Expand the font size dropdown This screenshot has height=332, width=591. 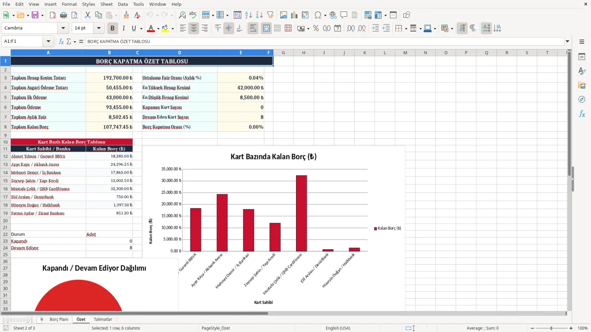click(99, 29)
